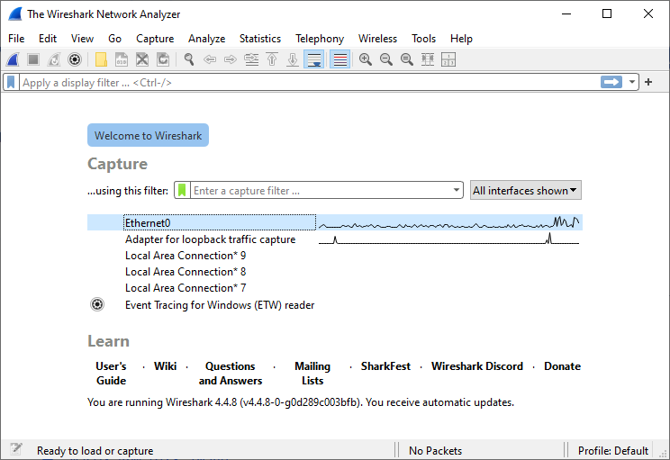Add a display filter button plus
670x460 pixels.
point(648,82)
